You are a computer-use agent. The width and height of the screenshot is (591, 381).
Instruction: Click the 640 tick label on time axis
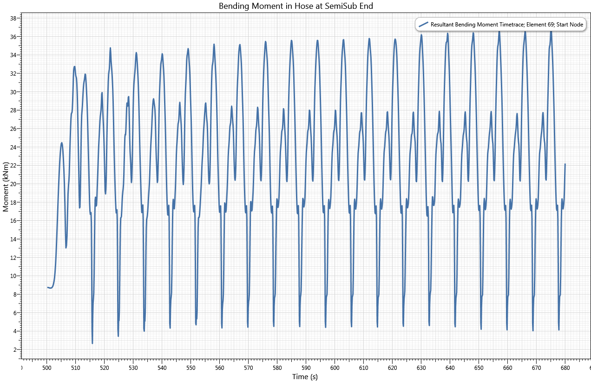(450, 368)
